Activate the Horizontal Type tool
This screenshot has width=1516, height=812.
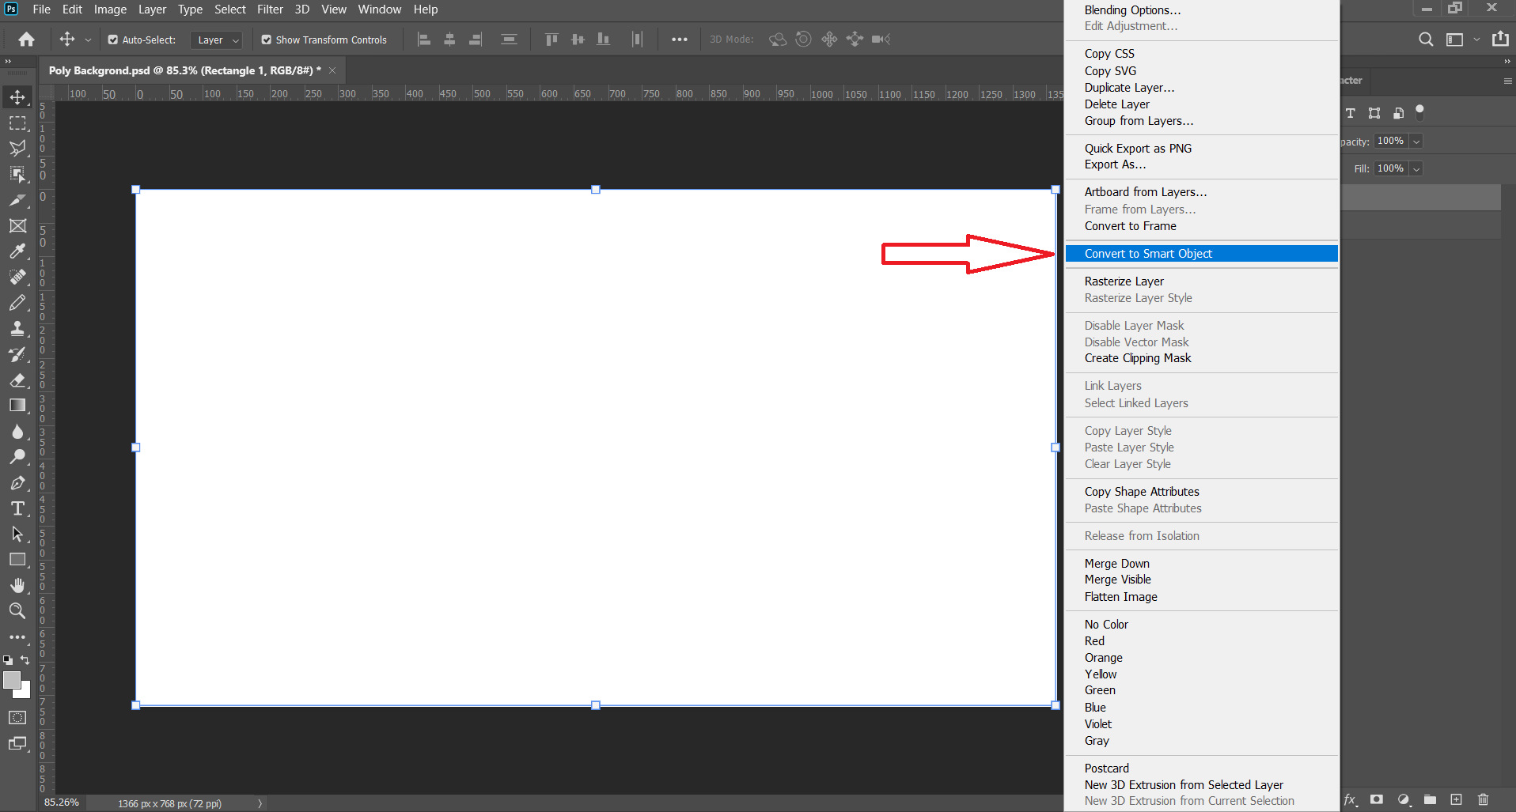17,508
